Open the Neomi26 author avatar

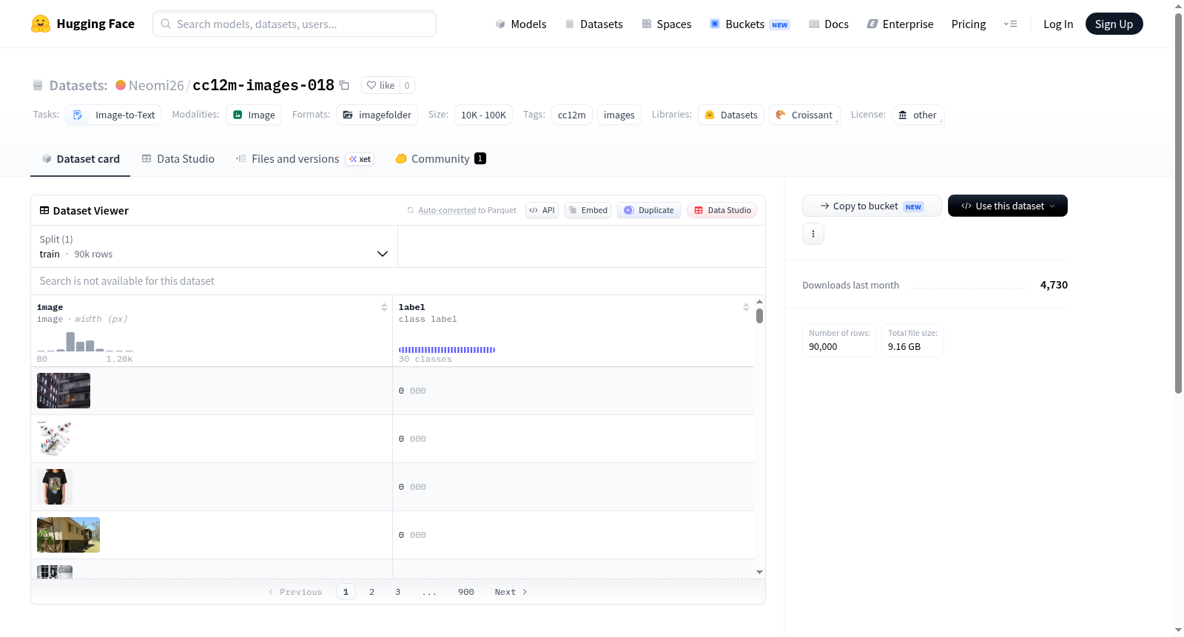[121, 85]
